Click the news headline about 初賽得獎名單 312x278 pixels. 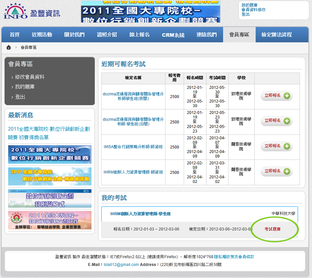click(x=49, y=133)
